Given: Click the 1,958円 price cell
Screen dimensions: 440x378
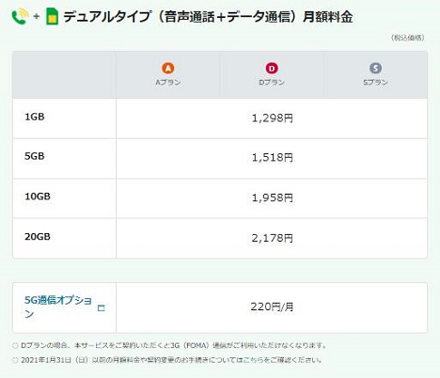Looking at the screenshot, I should click(272, 198).
